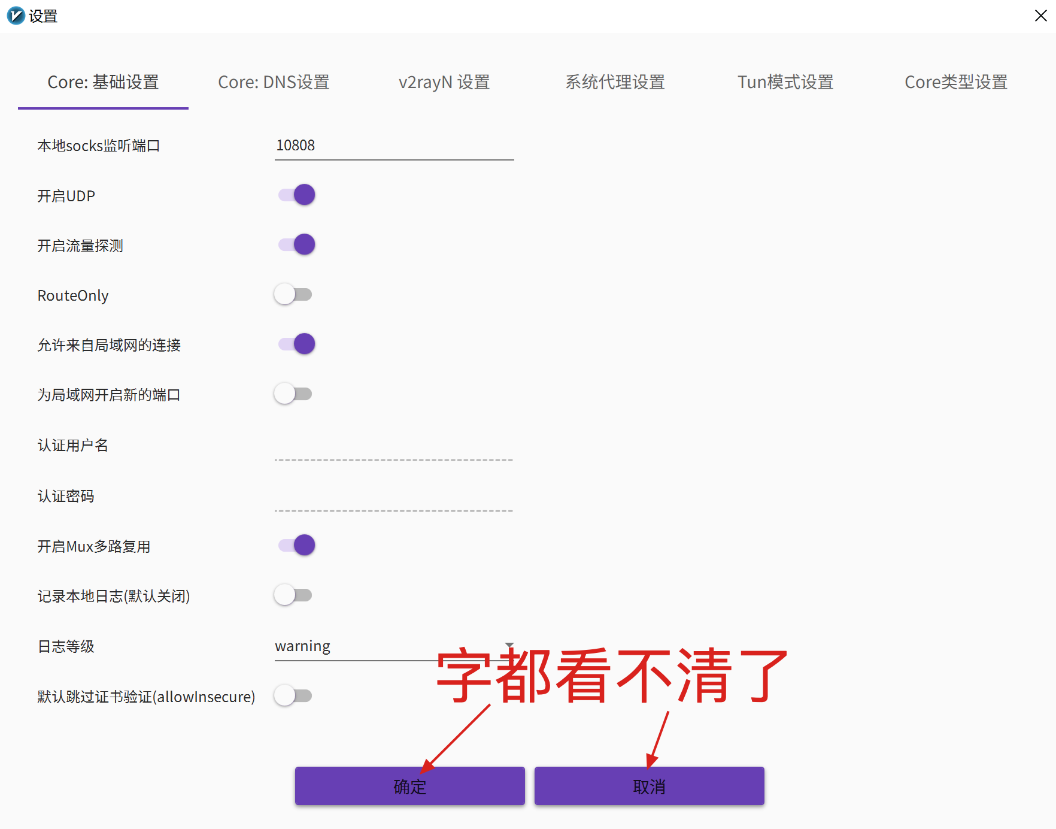Click the 日志等级 label text
Image resolution: width=1056 pixels, height=829 pixels.
[66, 646]
